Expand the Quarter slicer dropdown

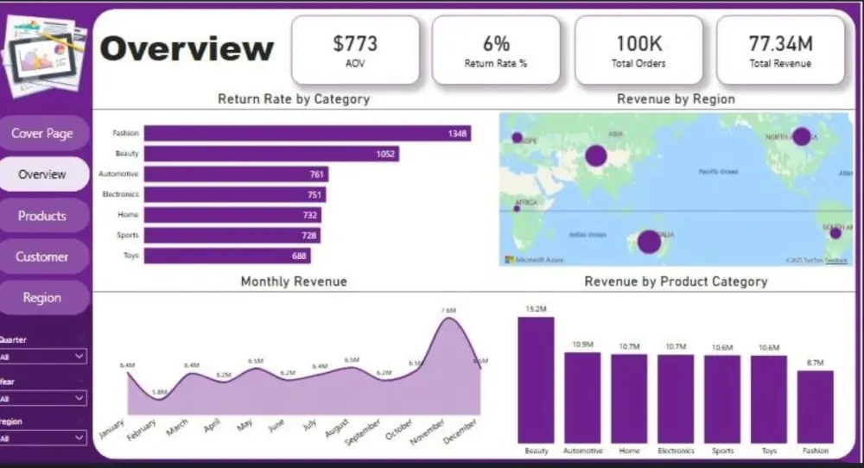pos(43,357)
